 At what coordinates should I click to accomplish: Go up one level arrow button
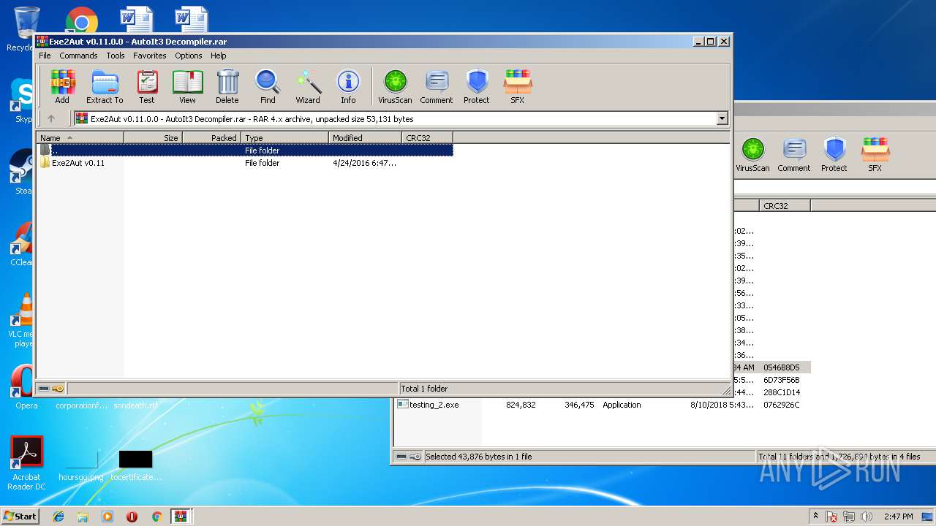tap(51, 118)
